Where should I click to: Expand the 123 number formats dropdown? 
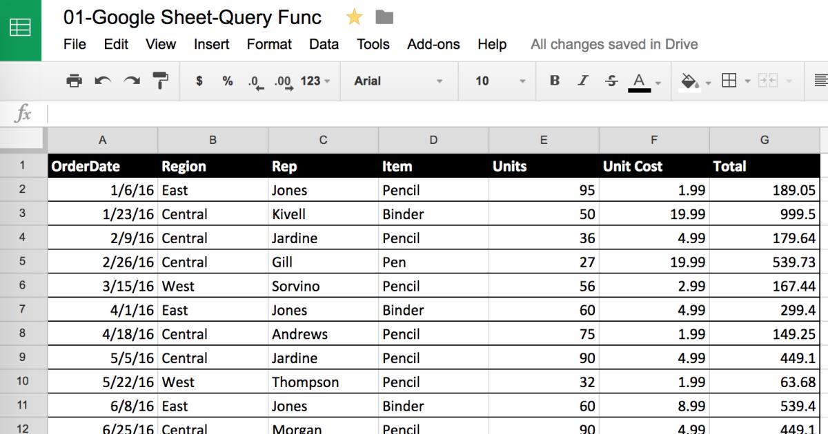point(315,81)
